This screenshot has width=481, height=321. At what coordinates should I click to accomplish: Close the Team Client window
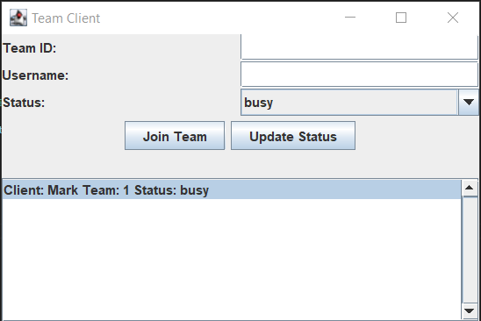(x=453, y=18)
